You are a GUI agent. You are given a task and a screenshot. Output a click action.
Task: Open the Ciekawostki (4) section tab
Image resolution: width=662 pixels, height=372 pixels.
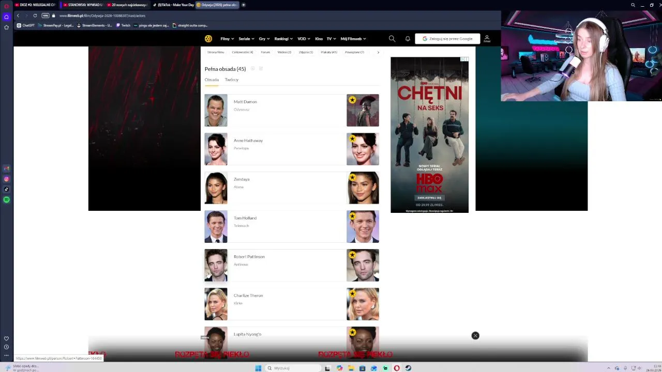click(243, 52)
